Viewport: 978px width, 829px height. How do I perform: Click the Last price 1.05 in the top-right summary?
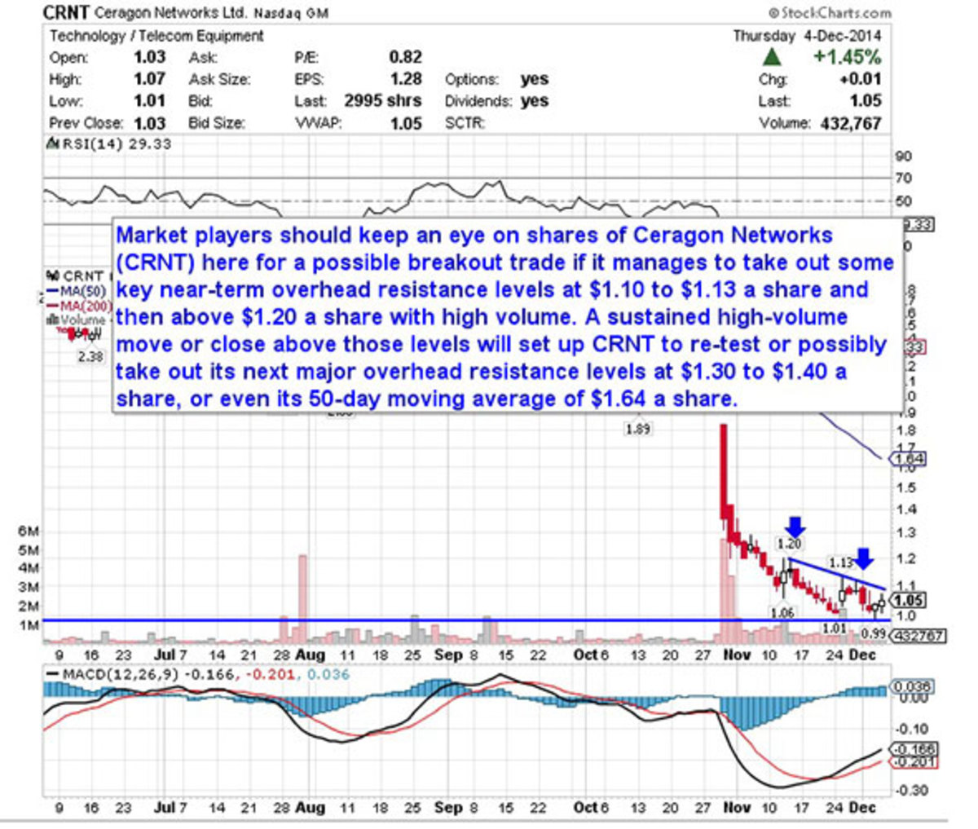(865, 101)
